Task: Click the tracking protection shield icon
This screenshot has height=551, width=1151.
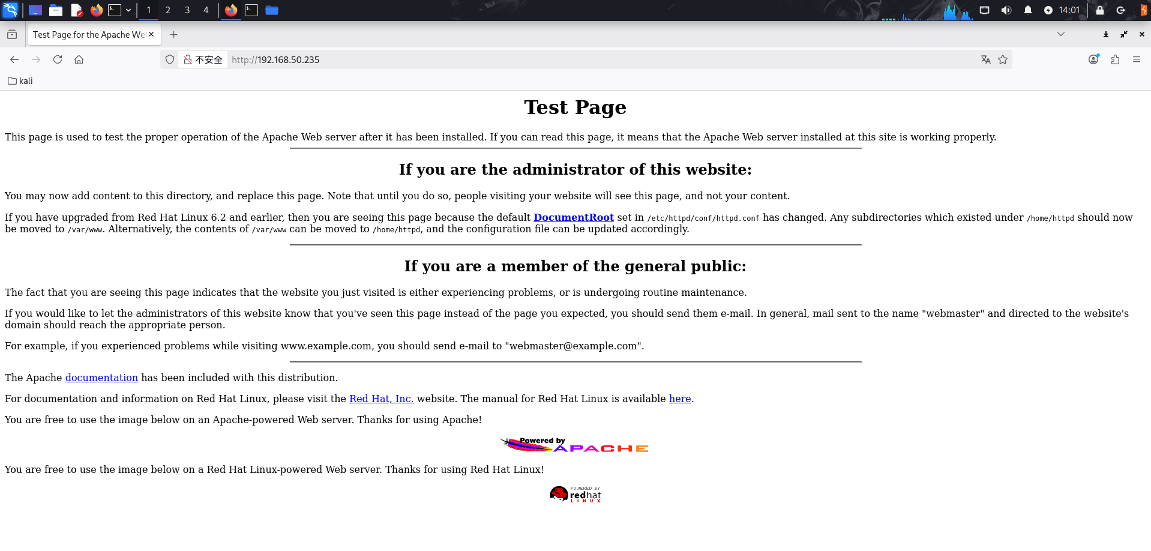Action: pyautogui.click(x=170, y=59)
